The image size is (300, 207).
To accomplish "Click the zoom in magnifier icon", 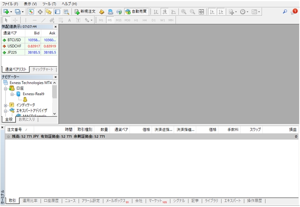I will pyautogui.click(x=183, y=12).
